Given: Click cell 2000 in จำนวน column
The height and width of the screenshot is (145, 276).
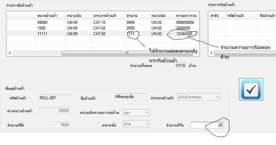Looking at the screenshot, I should 131,28.
